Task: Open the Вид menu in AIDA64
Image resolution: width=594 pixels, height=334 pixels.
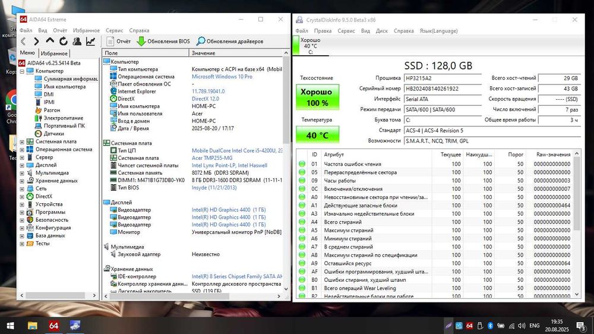Action: pyautogui.click(x=42, y=30)
